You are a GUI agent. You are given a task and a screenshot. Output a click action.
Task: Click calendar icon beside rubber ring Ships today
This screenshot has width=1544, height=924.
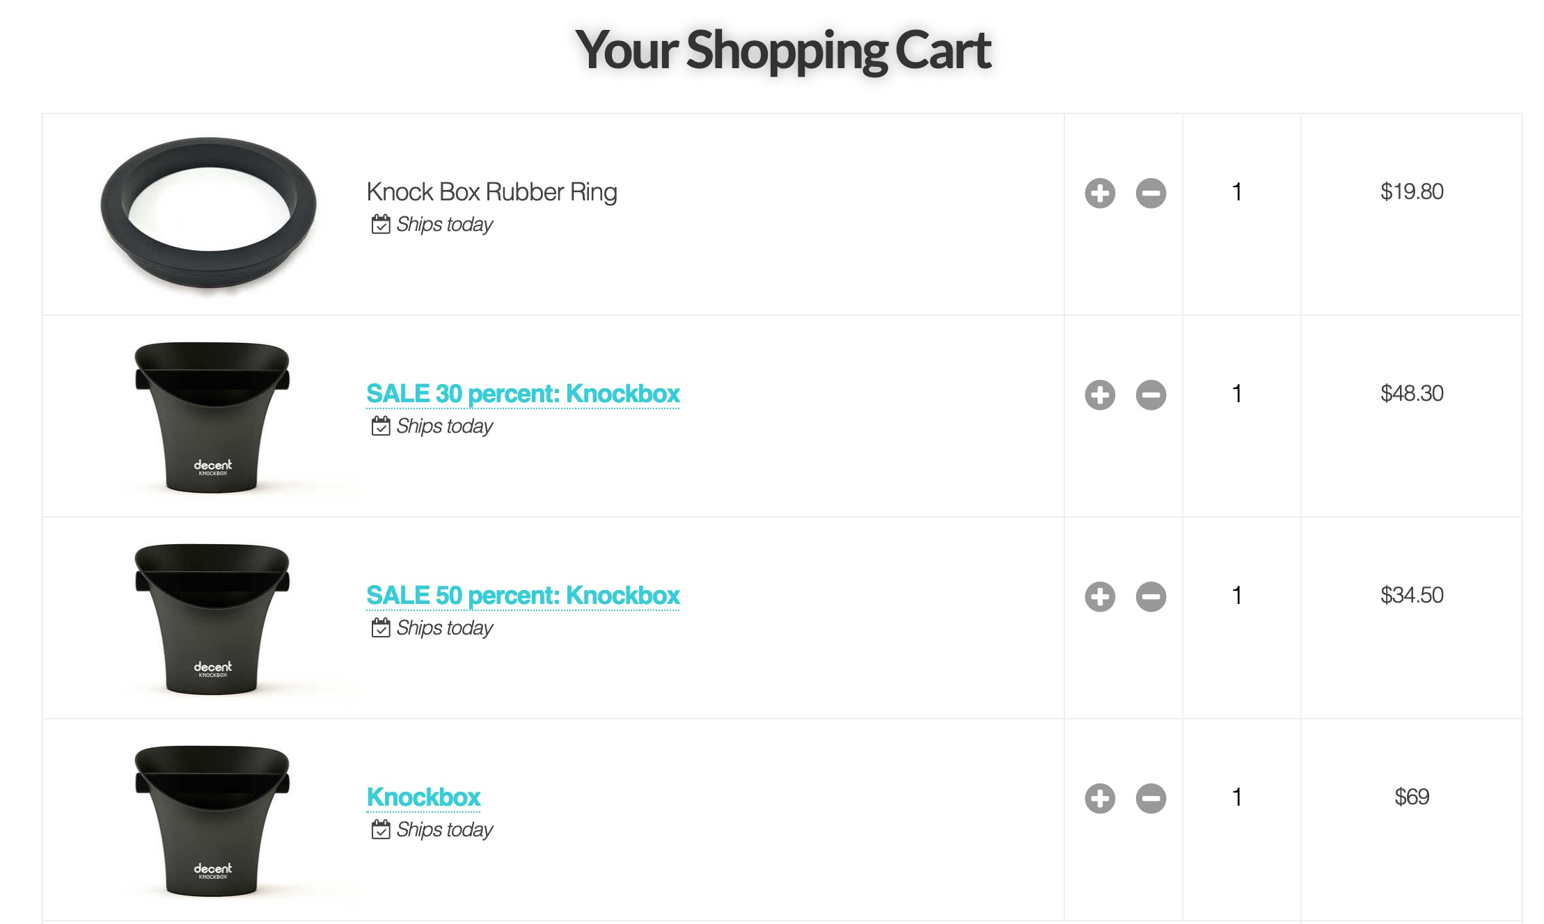381,224
